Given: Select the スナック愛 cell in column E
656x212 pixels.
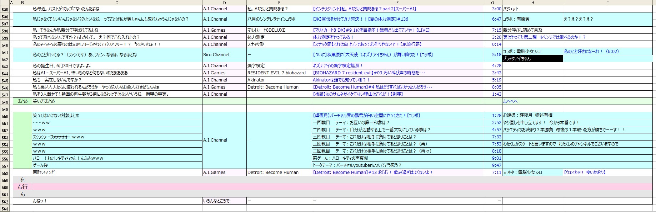Looking at the screenshot, I should 279,44.
